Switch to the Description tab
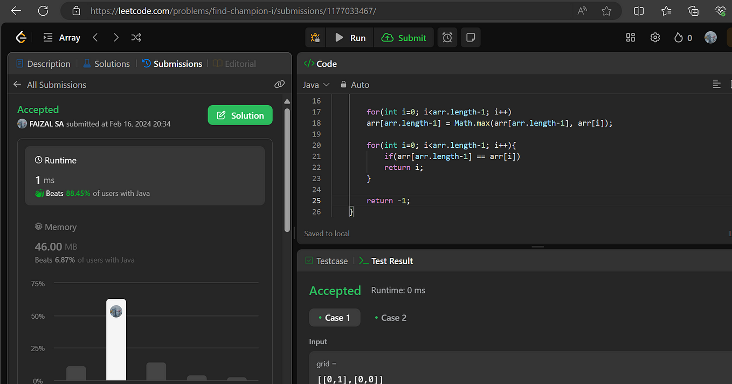732x384 pixels. click(x=43, y=64)
